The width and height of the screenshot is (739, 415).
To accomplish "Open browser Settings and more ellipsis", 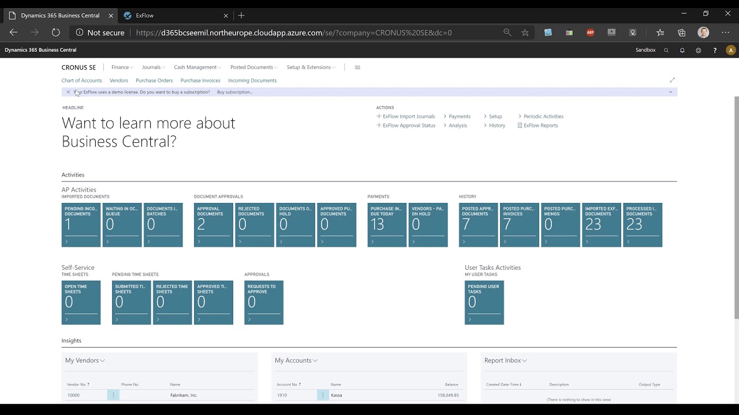I will [x=726, y=33].
